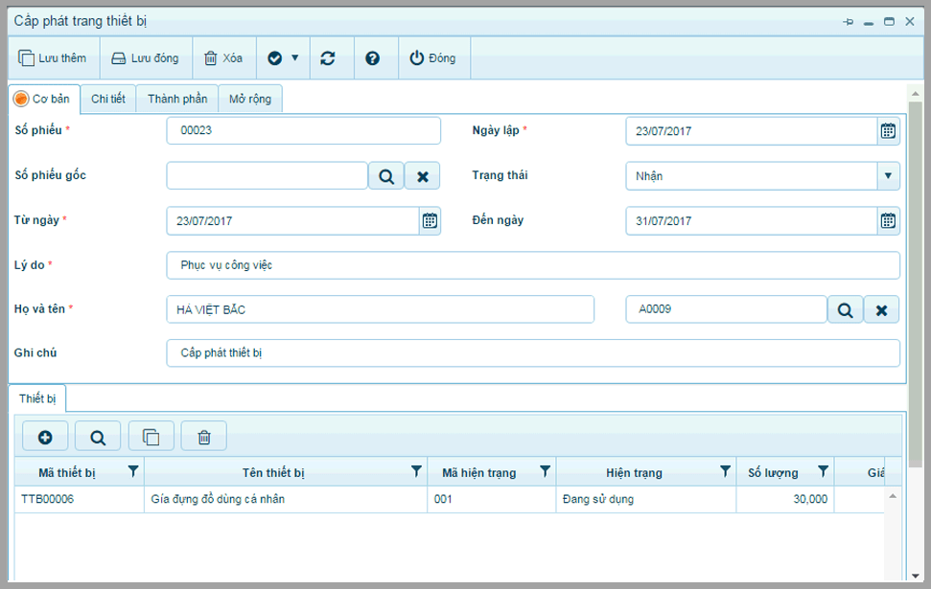Click the Họ và tên name field
Viewport: 931px width, 589px height.
[380, 309]
